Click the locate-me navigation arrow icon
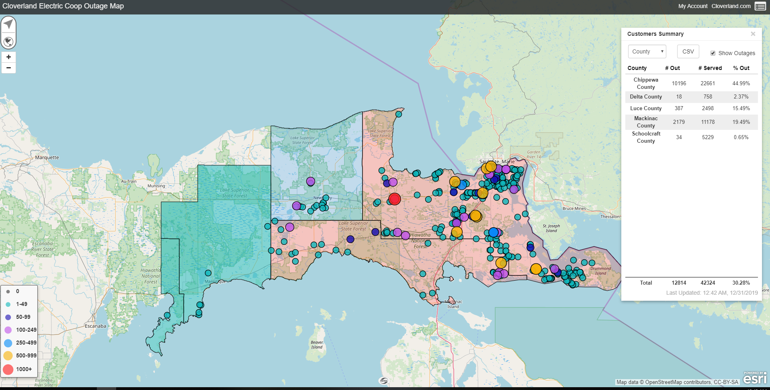Viewport: 770px width, 390px height. tap(8, 24)
